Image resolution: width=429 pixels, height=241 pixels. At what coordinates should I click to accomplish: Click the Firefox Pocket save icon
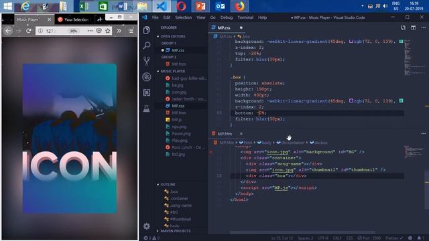click(99, 31)
